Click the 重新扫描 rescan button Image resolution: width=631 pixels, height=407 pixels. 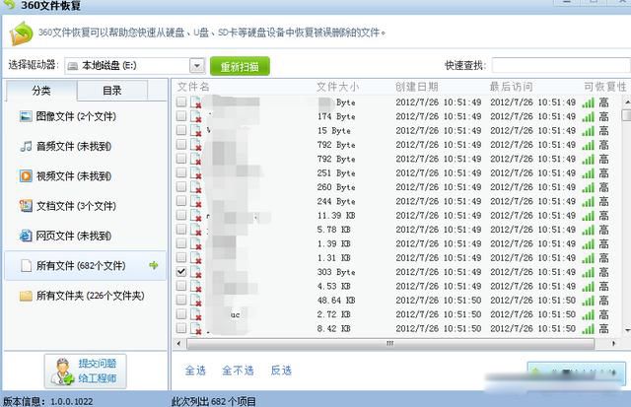(240, 66)
